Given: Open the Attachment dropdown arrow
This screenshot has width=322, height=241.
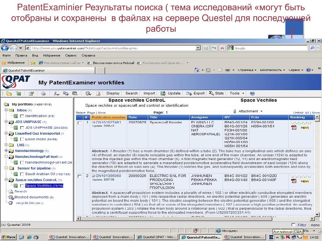Looking at the screenshot, I should click(x=261, y=111).
